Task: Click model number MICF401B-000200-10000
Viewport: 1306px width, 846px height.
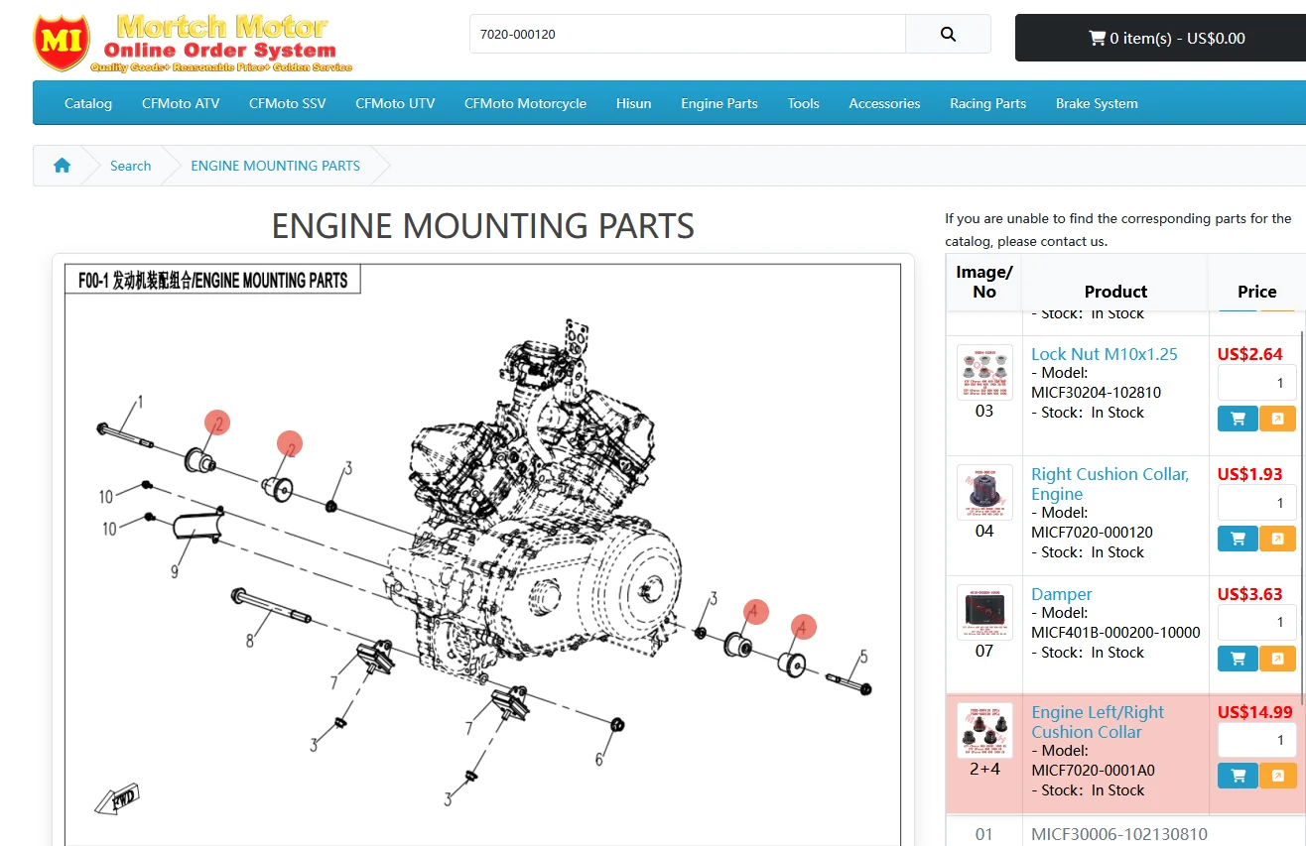Action: point(1115,633)
